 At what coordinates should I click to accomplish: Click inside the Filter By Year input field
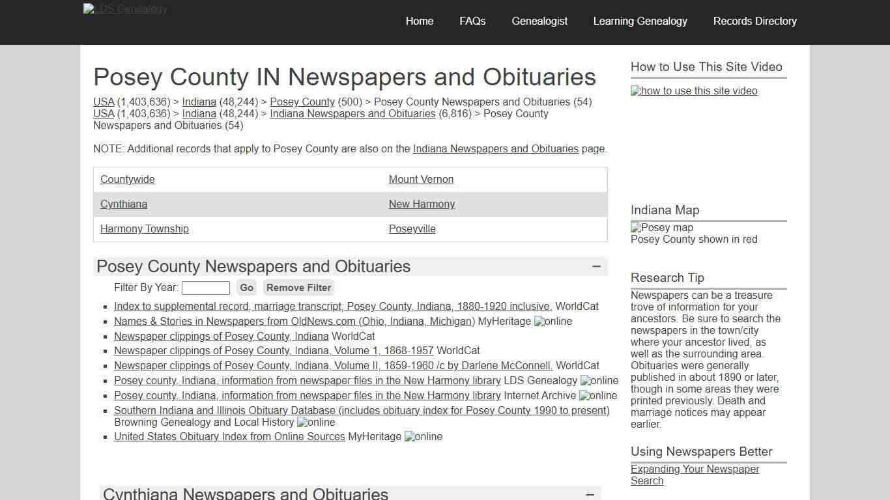[205, 287]
